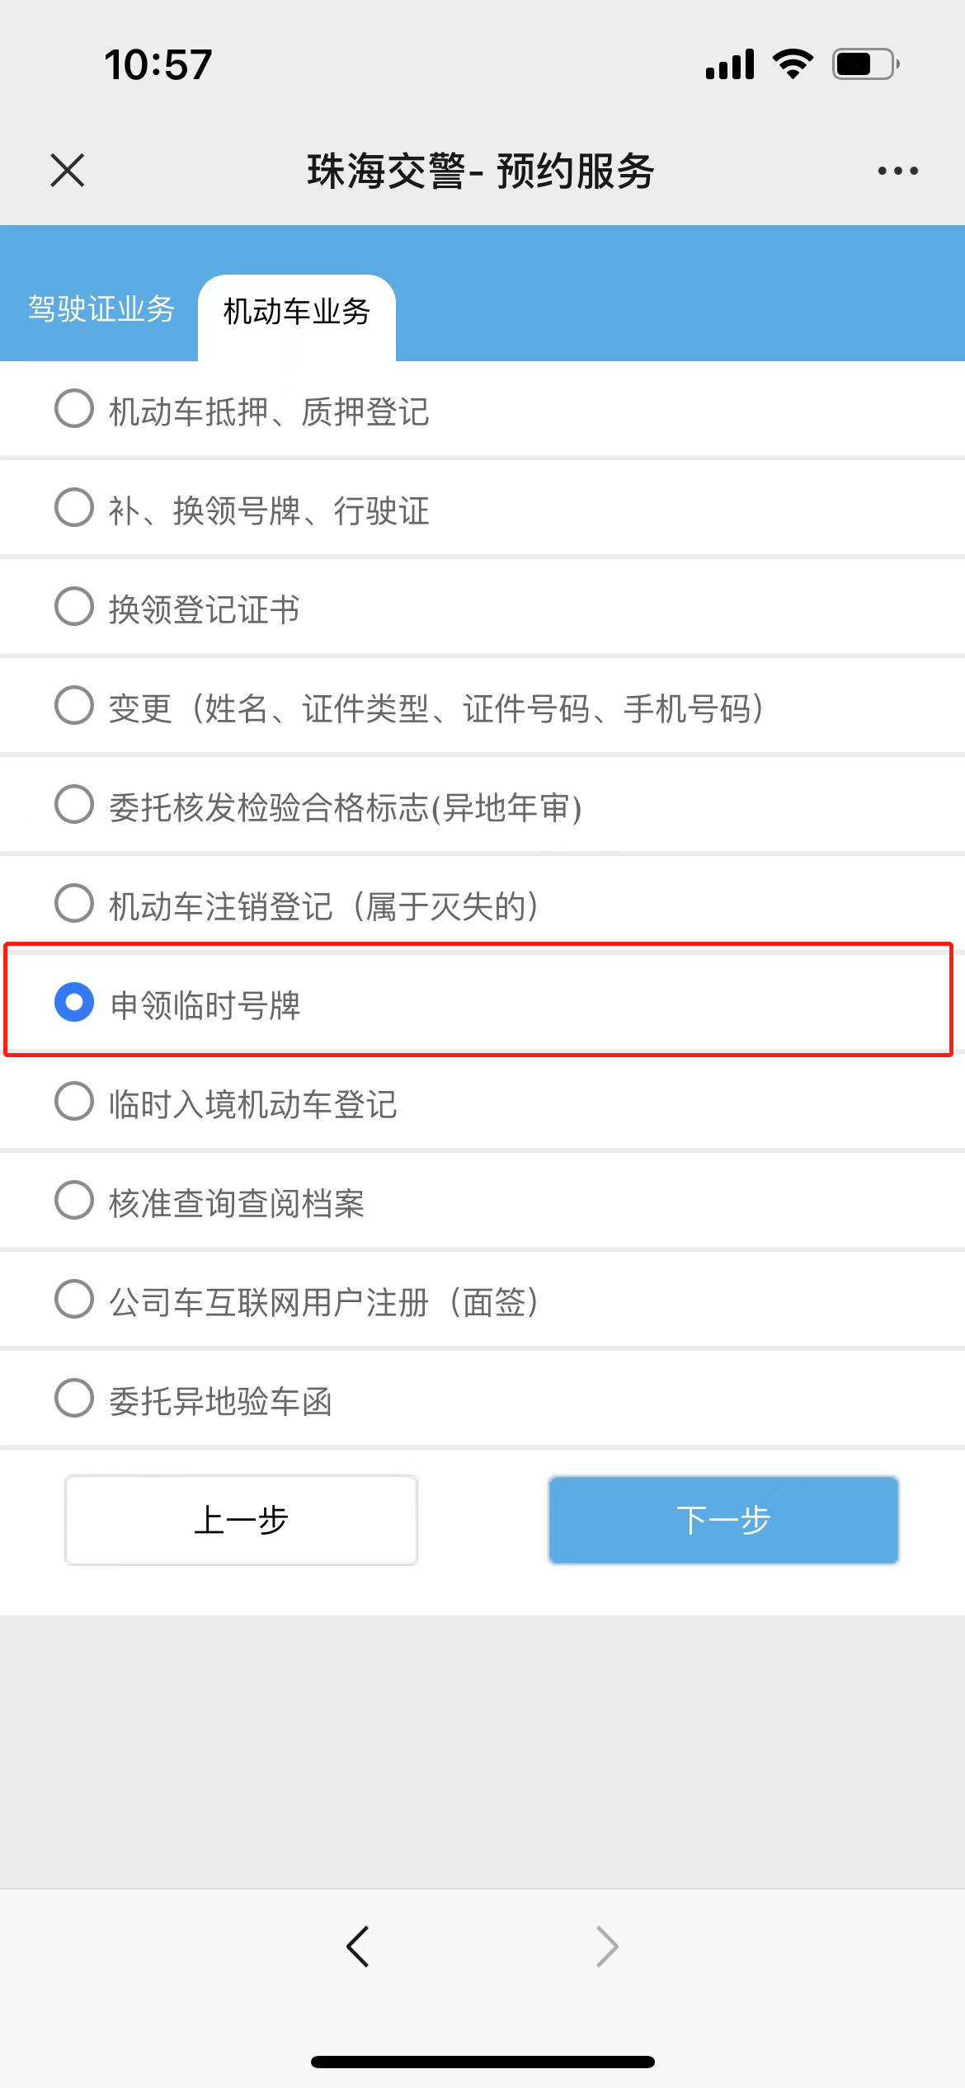
Task: Tap the iOS home indicator bar
Action: pyautogui.click(x=482, y=2062)
